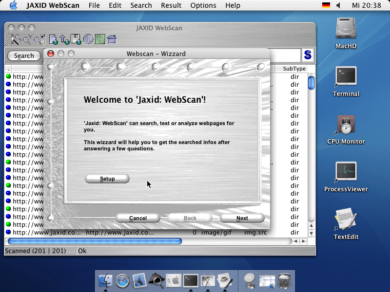The width and height of the screenshot is (390, 292).
Task: Click the German flag input menu
Action: pos(326,5)
